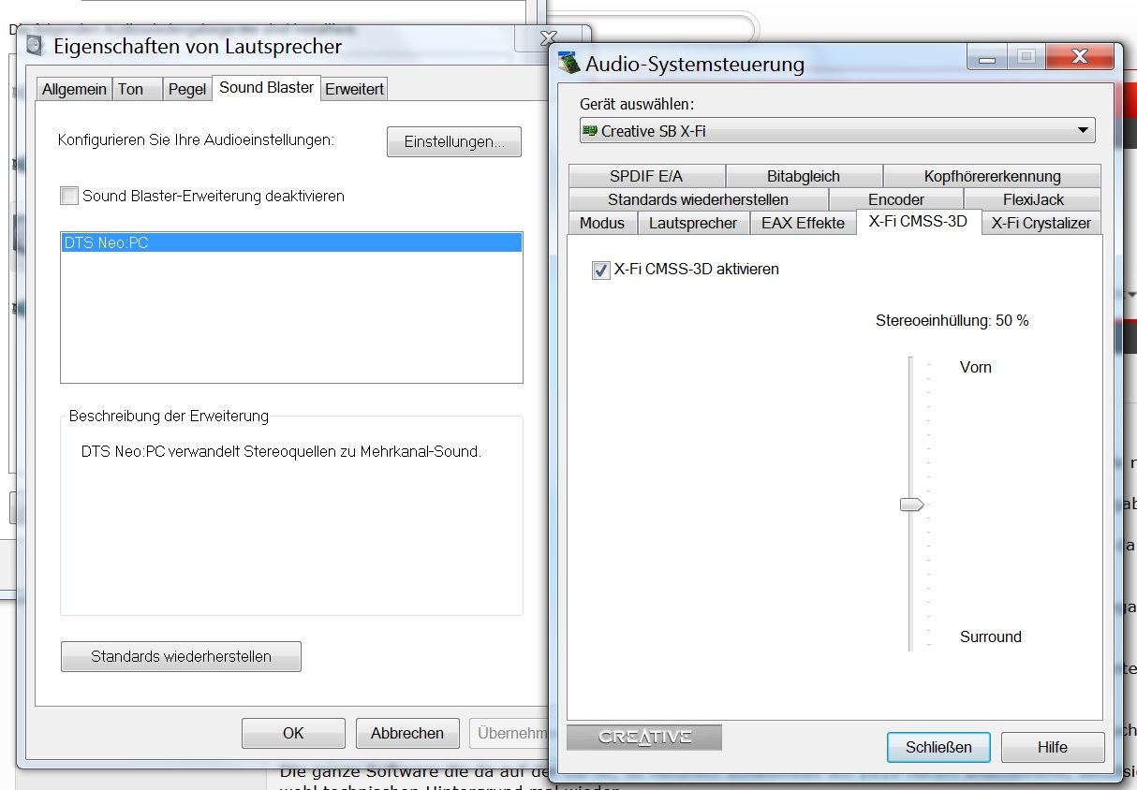
Task: Click the sound card icon in Audio-Systemsteuerung title bar
Action: coord(568,64)
